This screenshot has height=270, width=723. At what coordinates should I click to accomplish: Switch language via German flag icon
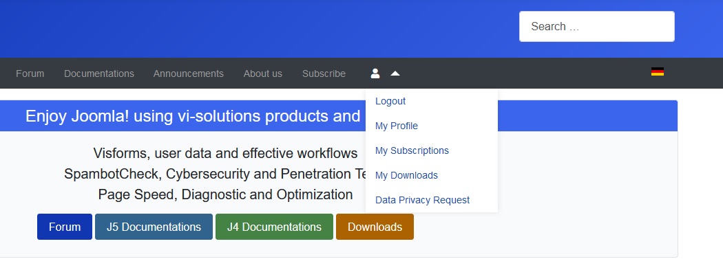657,71
